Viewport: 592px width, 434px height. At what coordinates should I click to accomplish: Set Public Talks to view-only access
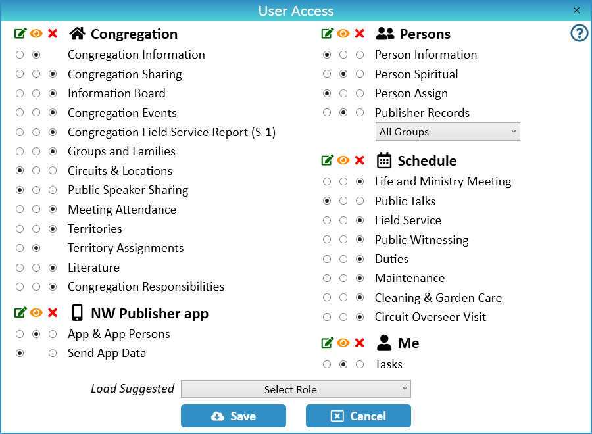(x=343, y=201)
